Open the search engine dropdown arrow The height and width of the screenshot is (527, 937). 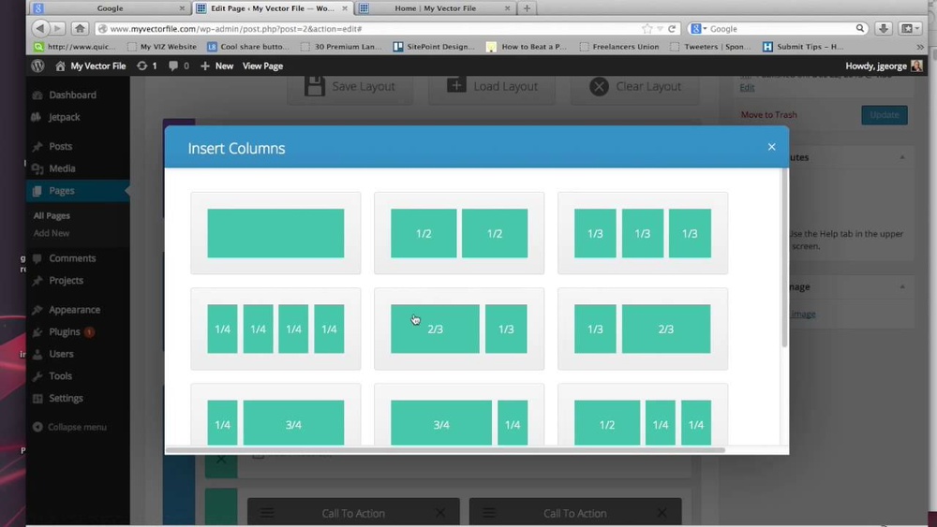[706, 29]
